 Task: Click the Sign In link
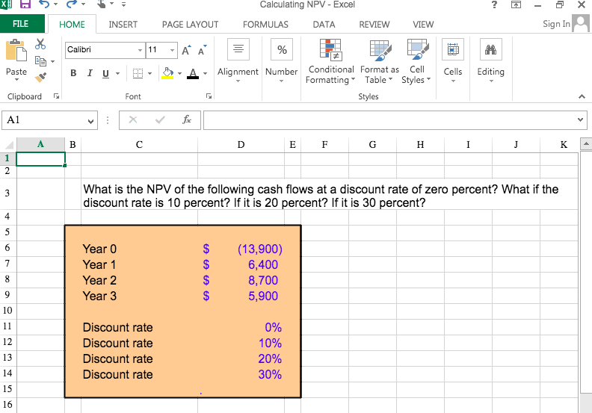pyautogui.click(x=556, y=24)
